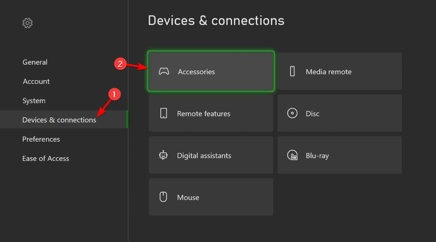Screen dimensions: 436x242
Task: Choose the Disc settings tile
Action: click(340, 114)
